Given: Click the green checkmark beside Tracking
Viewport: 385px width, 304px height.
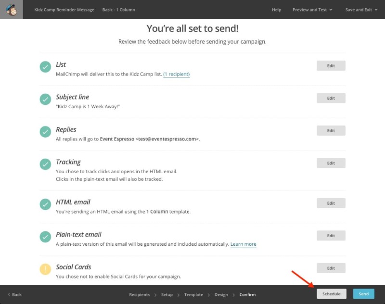Looking at the screenshot, I should click(x=45, y=164).
